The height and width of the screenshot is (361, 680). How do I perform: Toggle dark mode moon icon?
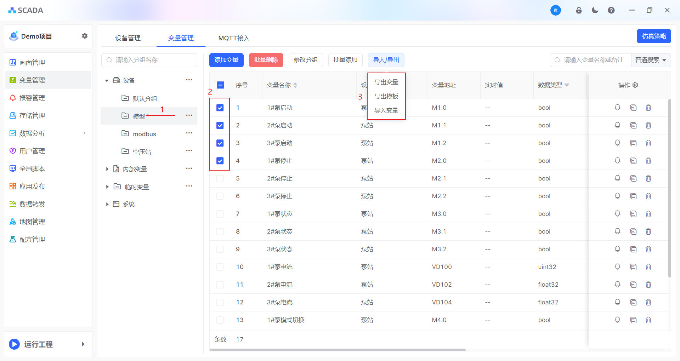tap(595, 10)
